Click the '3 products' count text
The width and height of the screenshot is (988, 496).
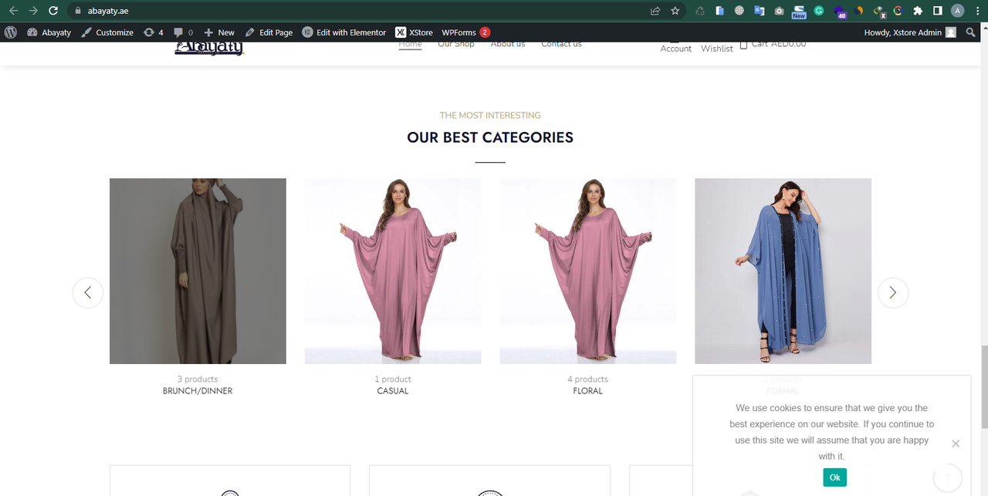click(198, 380)
